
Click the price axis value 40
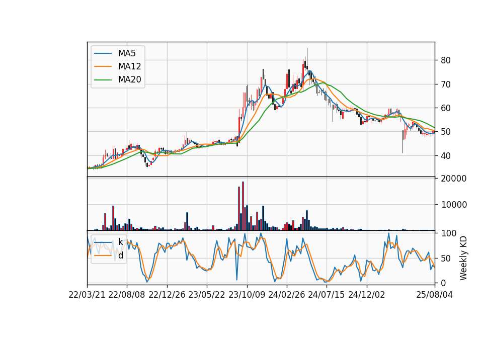pyautogui.click(x=446, y=156)
